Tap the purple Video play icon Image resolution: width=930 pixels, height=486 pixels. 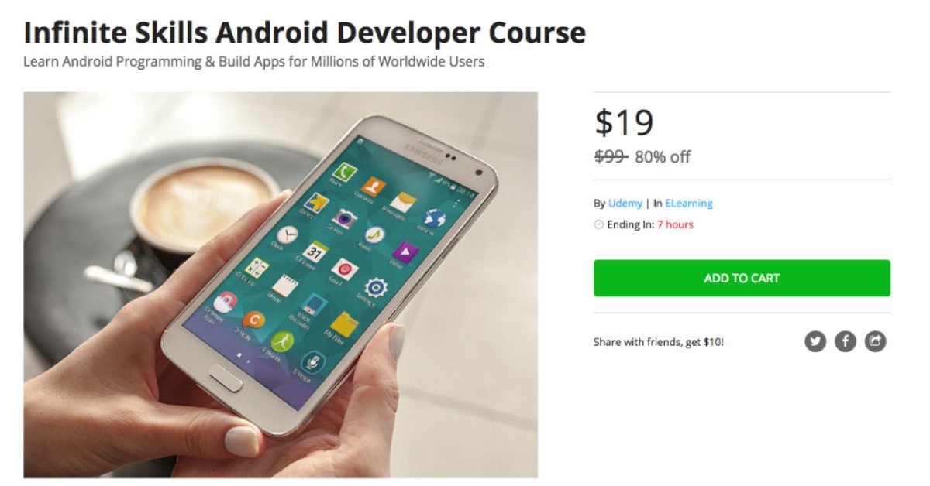click(x=405, y=252)
